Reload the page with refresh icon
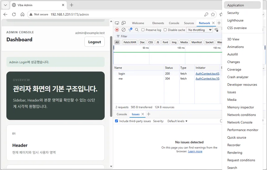This screenshot has height=170, width=267. coord(14,15)
